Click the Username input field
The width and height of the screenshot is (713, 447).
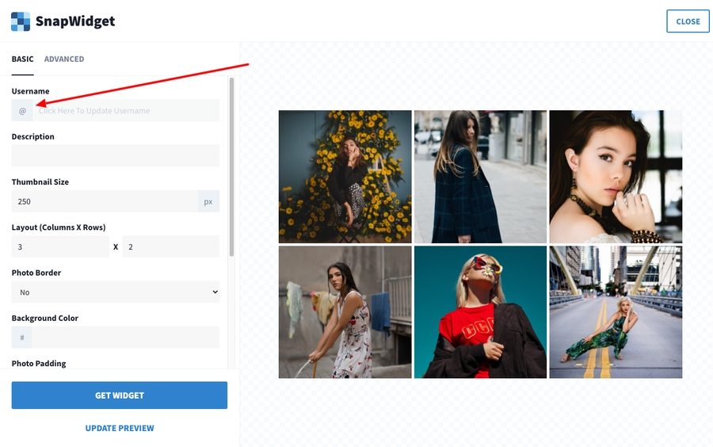point(127,111)
